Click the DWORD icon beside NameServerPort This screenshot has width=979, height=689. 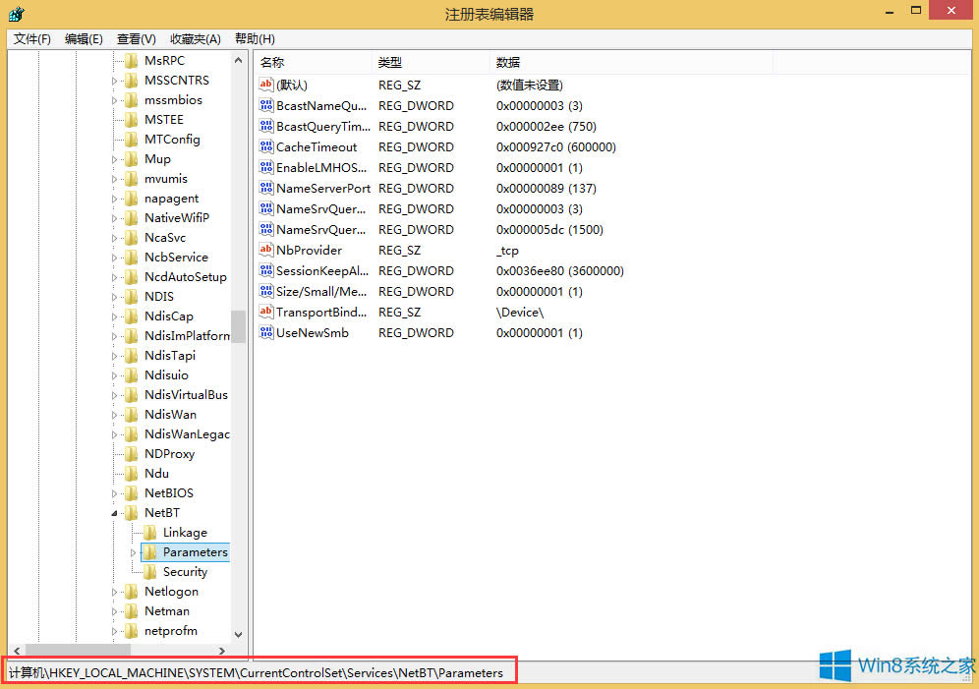pos(266,188)
